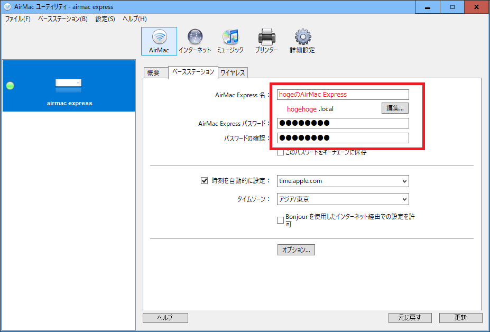
Task: Click the 編集... button
Action: [x=395, y=108]
